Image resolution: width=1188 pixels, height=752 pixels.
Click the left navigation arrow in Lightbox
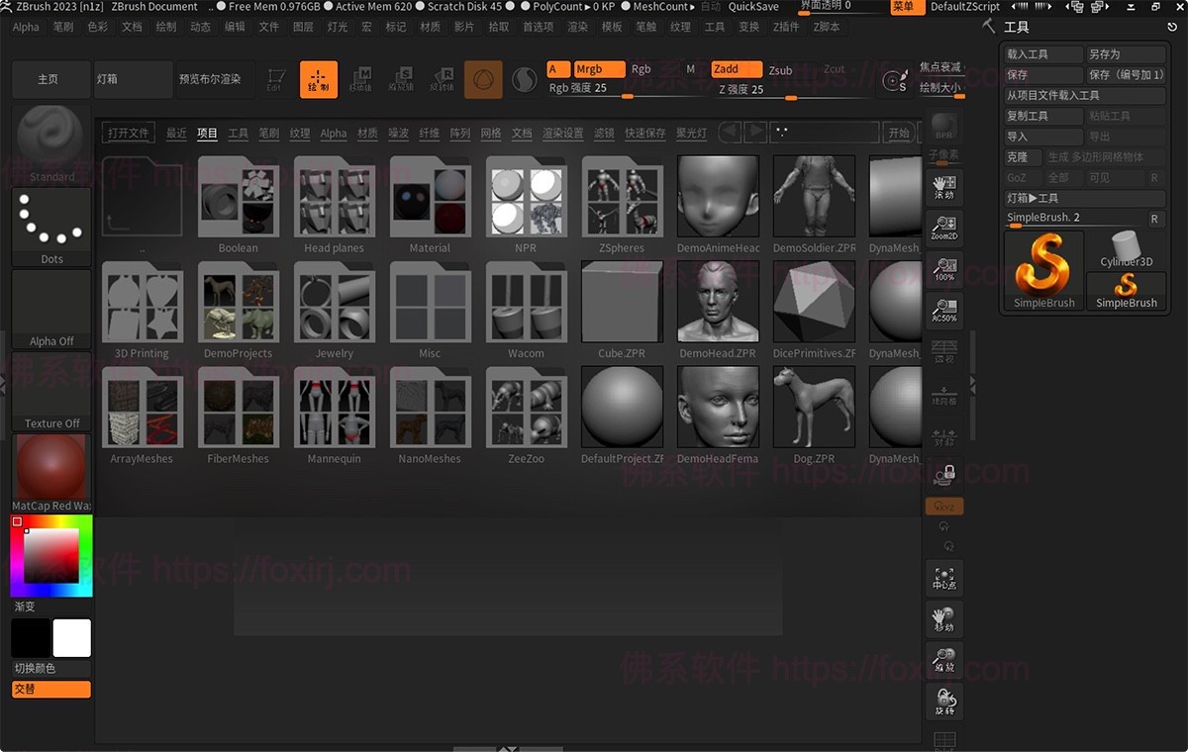pos(732,130)
